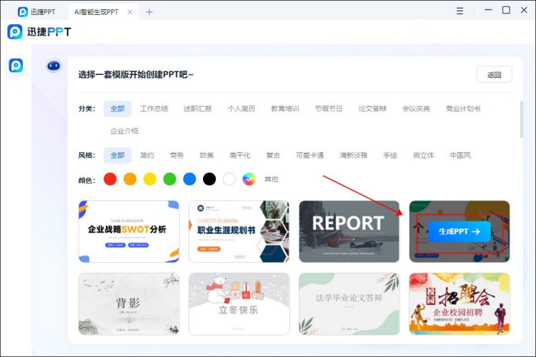
Task: Select the 会议庆典 category
Action: tap(416, 109)
